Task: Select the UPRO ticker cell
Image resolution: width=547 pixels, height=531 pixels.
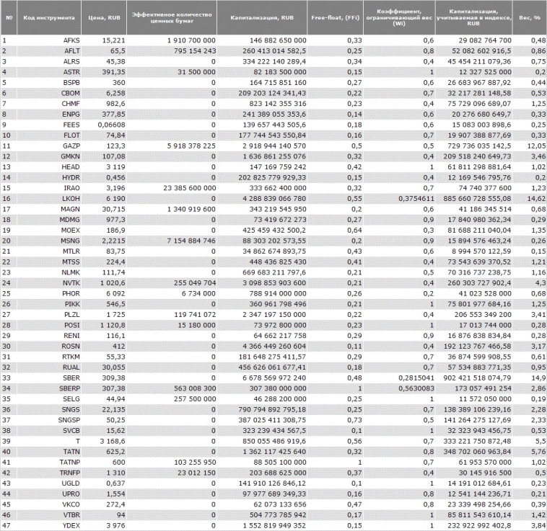Action: coord(49,494)
